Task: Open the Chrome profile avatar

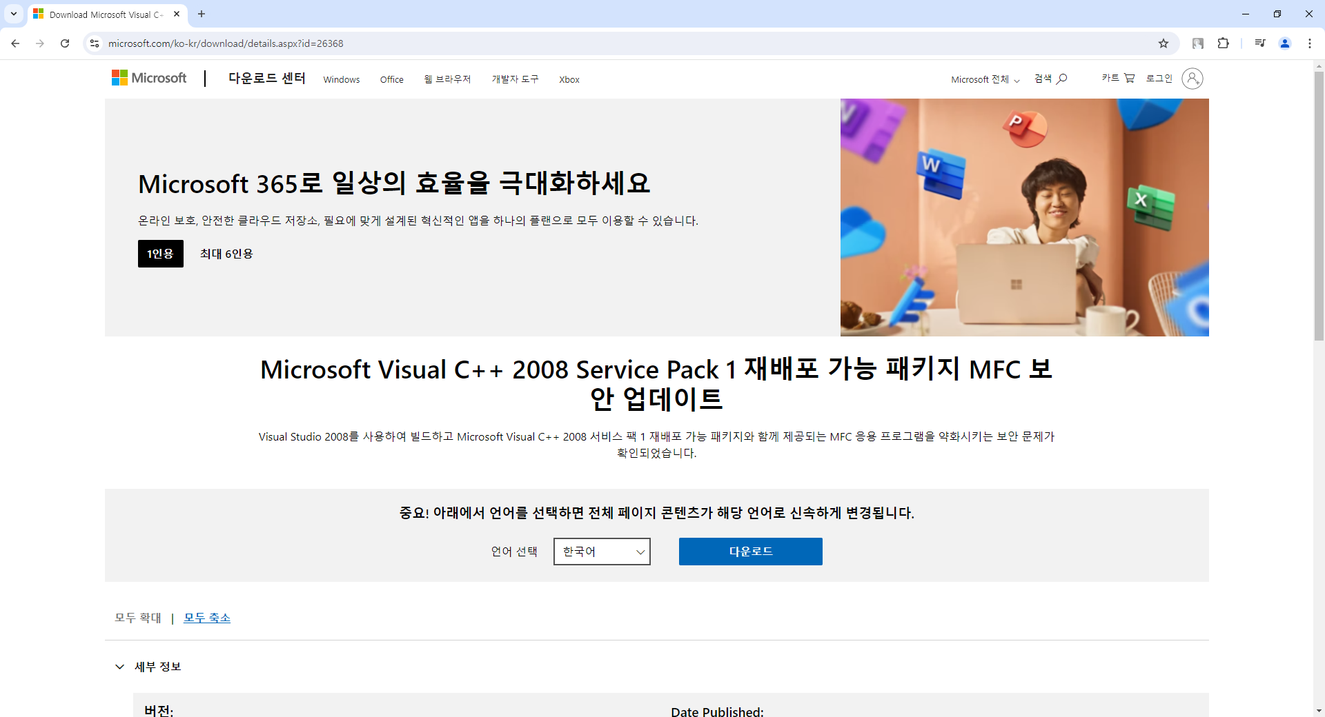Action: pyautogui.click(x=1285, y=43)
